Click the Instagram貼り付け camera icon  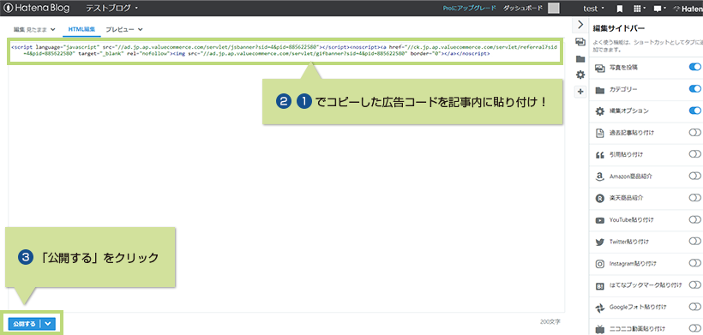600,264
